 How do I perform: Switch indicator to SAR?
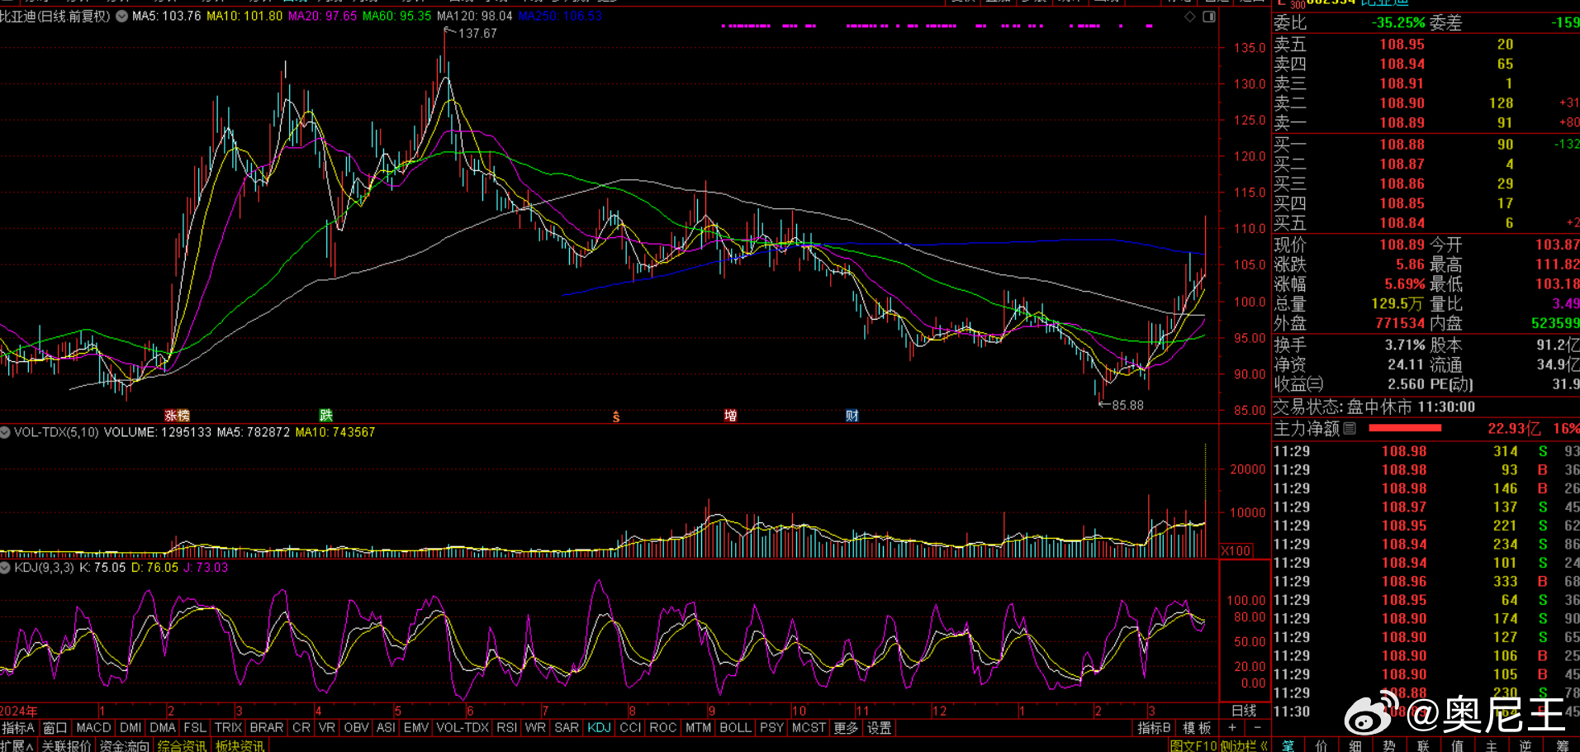tap(567, 728)
